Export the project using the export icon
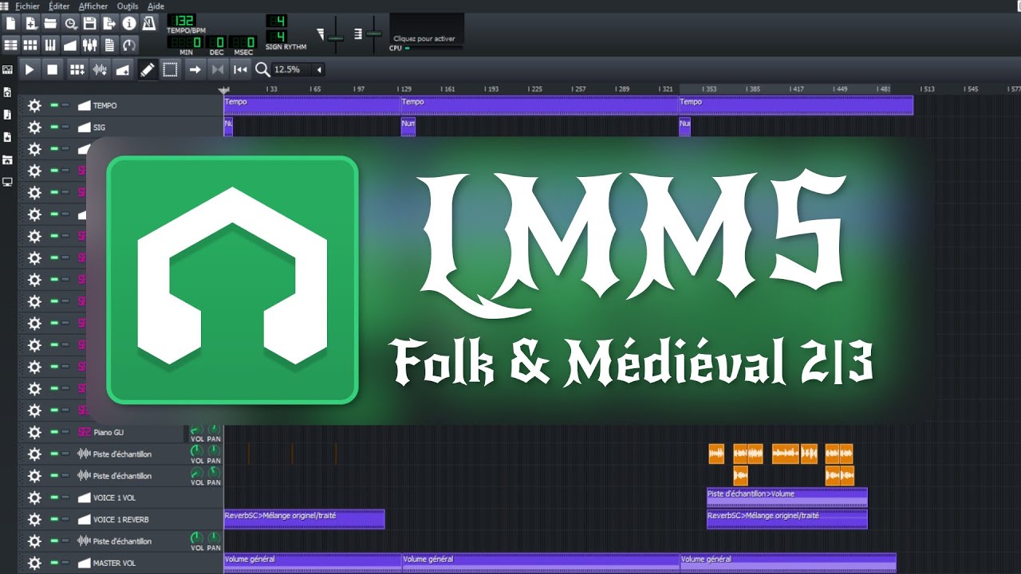This screenshot has width=1021, height=574. (109, 23)
